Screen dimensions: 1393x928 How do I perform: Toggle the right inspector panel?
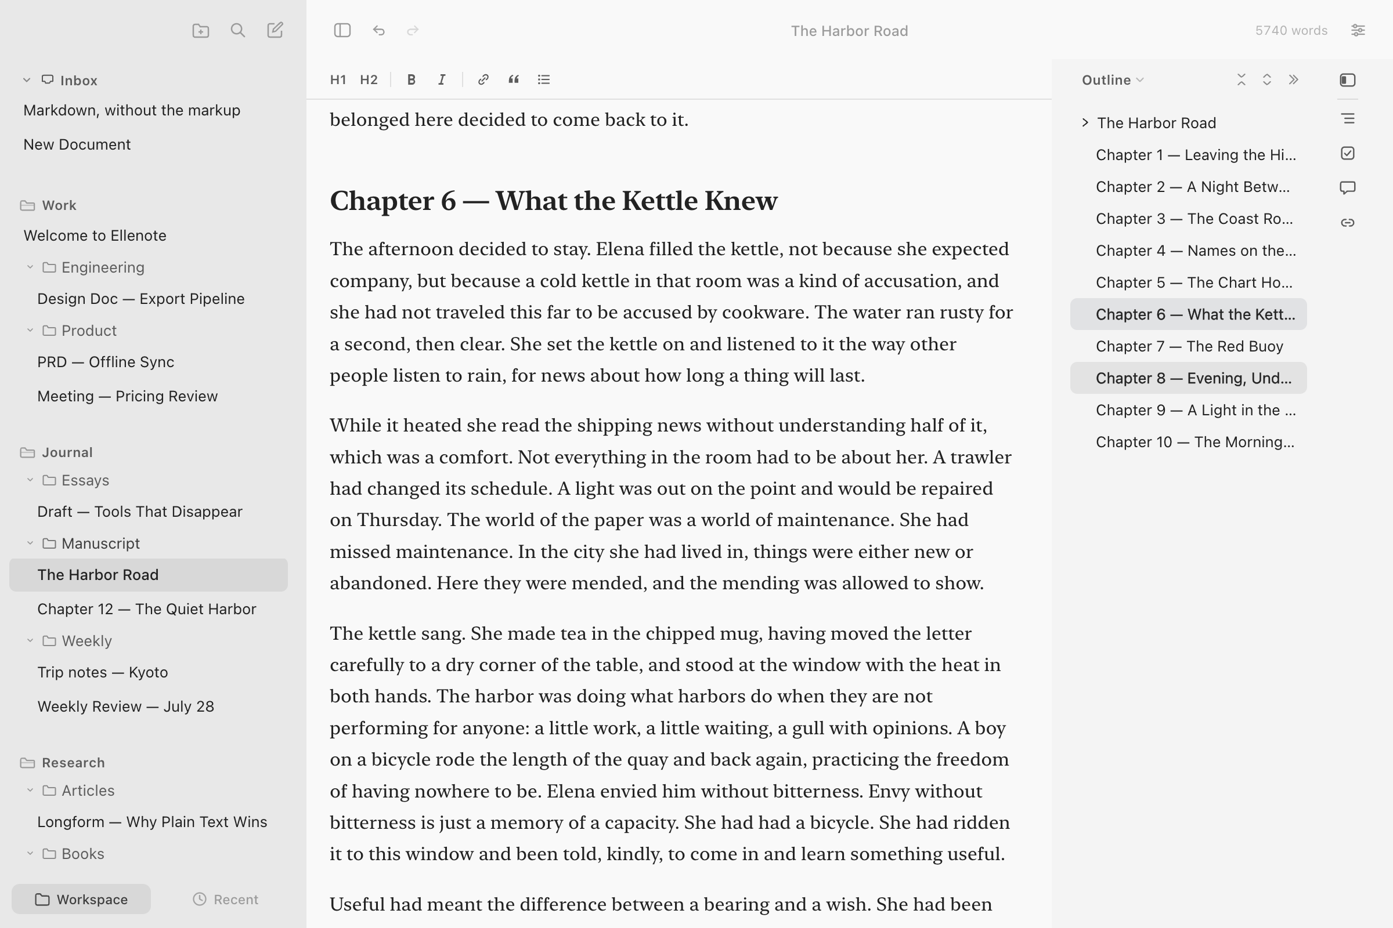coord(1347,80)
